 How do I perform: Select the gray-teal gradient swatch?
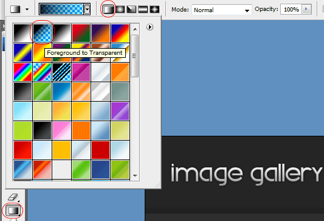coord(120,91)
